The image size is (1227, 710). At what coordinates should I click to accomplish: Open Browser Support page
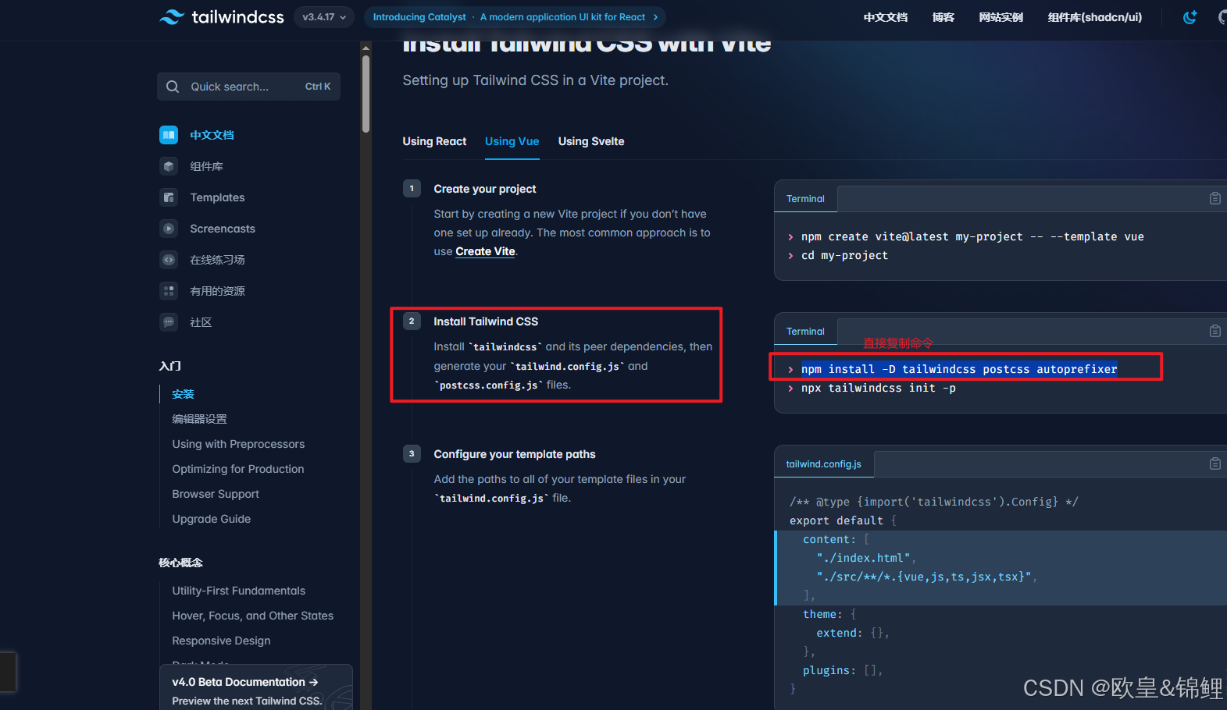pyautogui.click(x=216, y=494)
